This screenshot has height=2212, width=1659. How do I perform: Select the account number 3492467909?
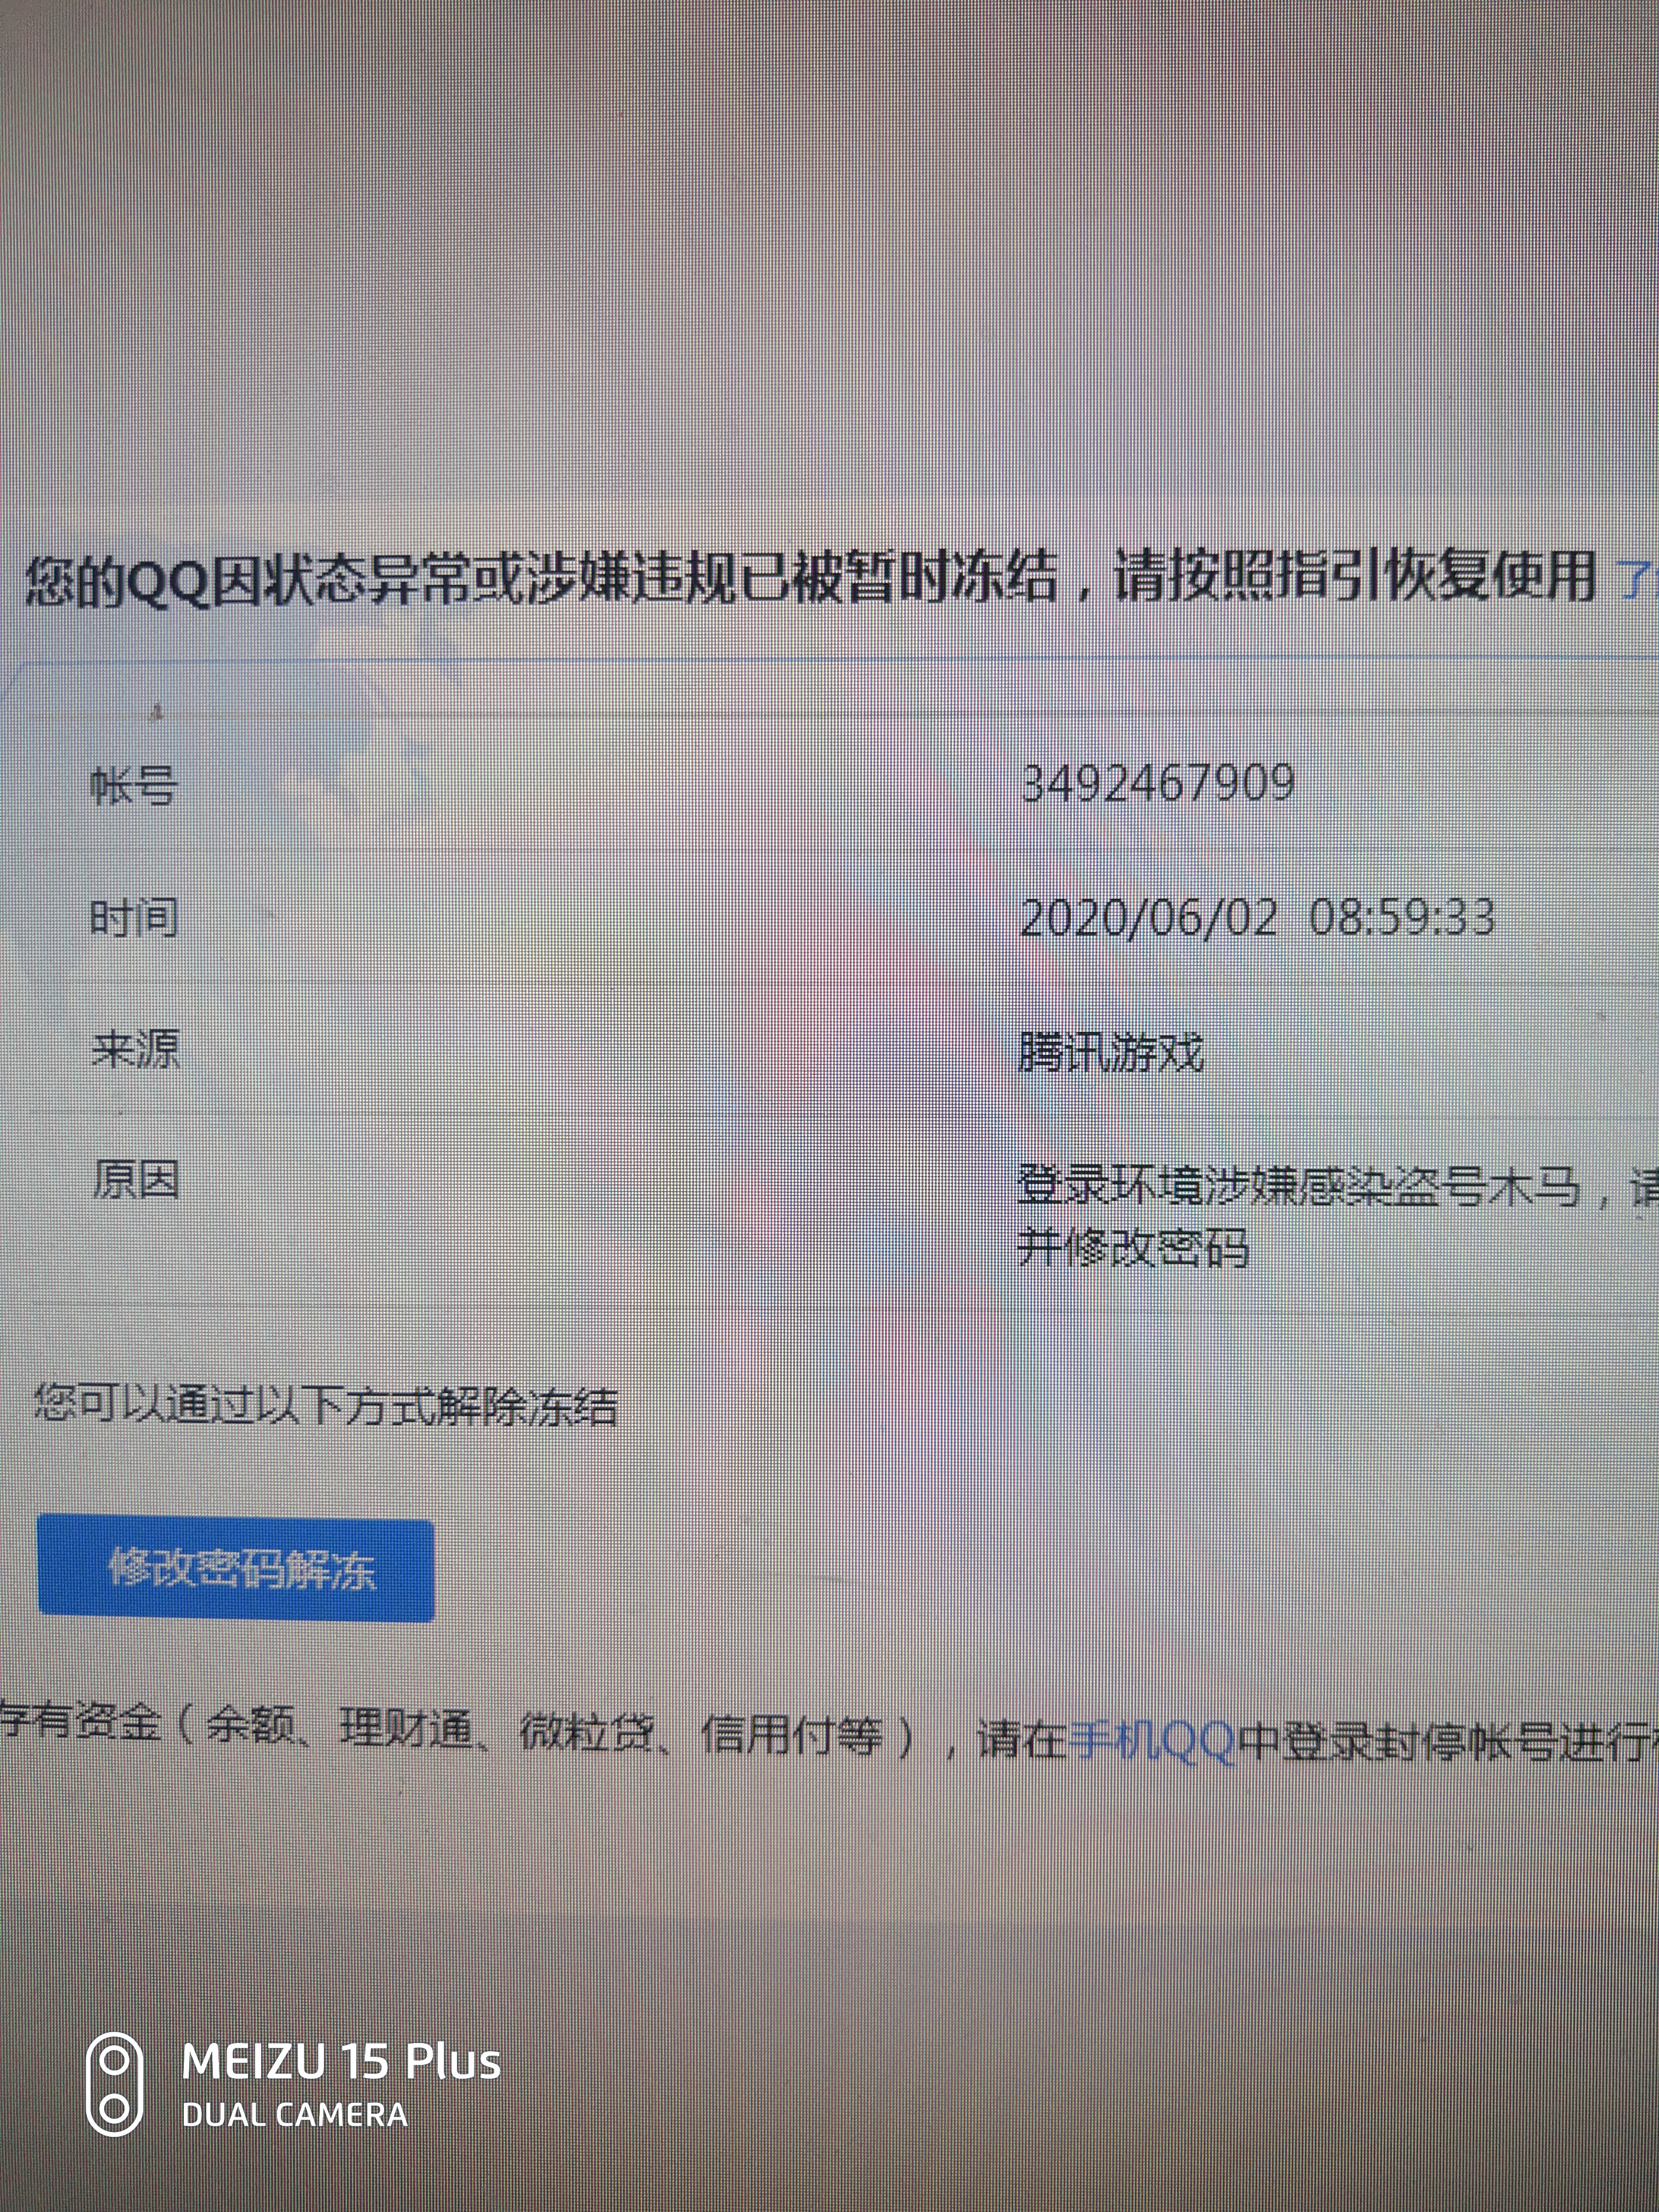[x=1158, y=783]
